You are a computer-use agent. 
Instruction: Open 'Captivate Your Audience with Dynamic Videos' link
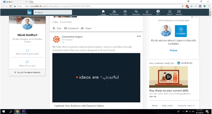[x=79, y=106]
